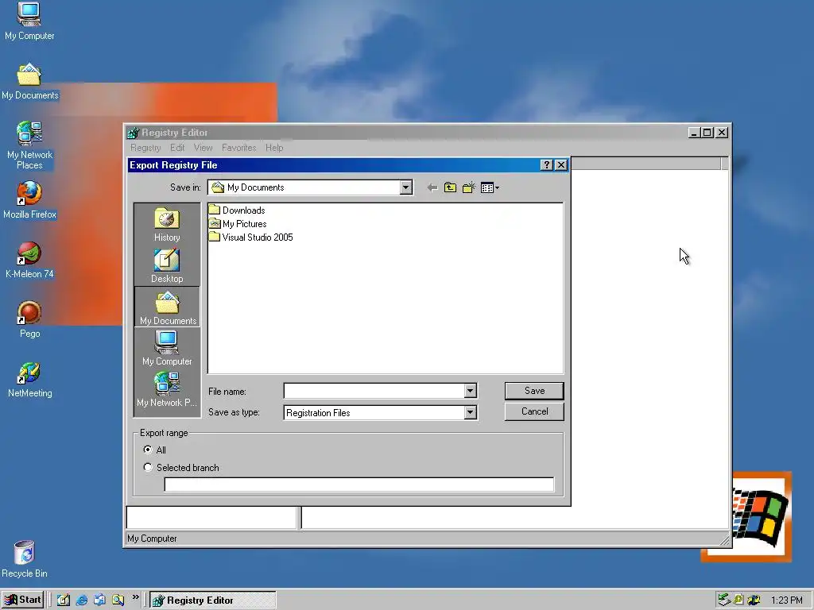The image size is (814, 610).
Task: Launch the Pego shortcut
Action: point(29,319)
